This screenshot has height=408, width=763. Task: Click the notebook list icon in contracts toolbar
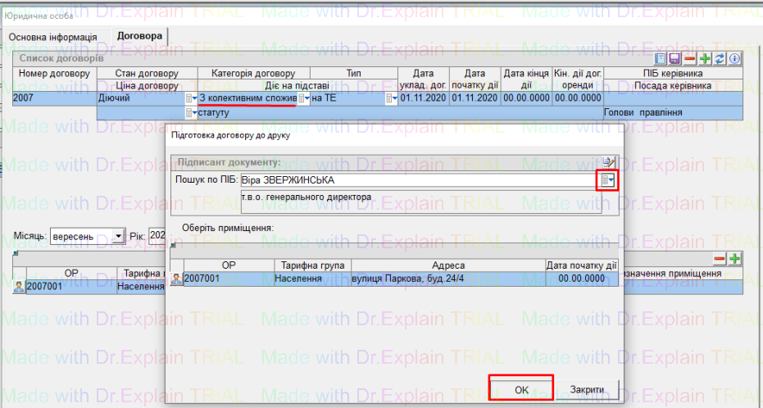pyautogui.click(x=661, y=59)
